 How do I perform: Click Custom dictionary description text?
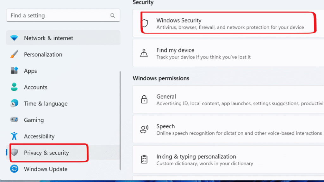tap(205, 163)
